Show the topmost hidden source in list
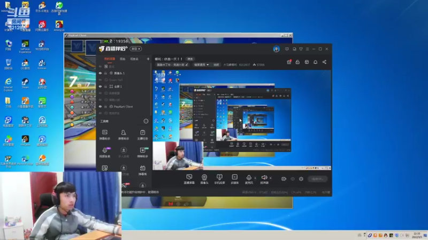The width and height of the screenshot is (428, 240). click(x=100, y=66)
